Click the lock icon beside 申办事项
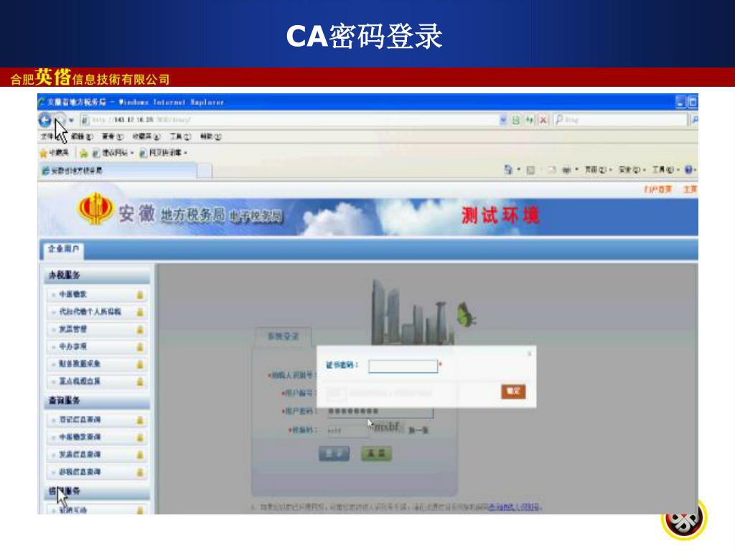The image size is (735, 551). point(140,347)
